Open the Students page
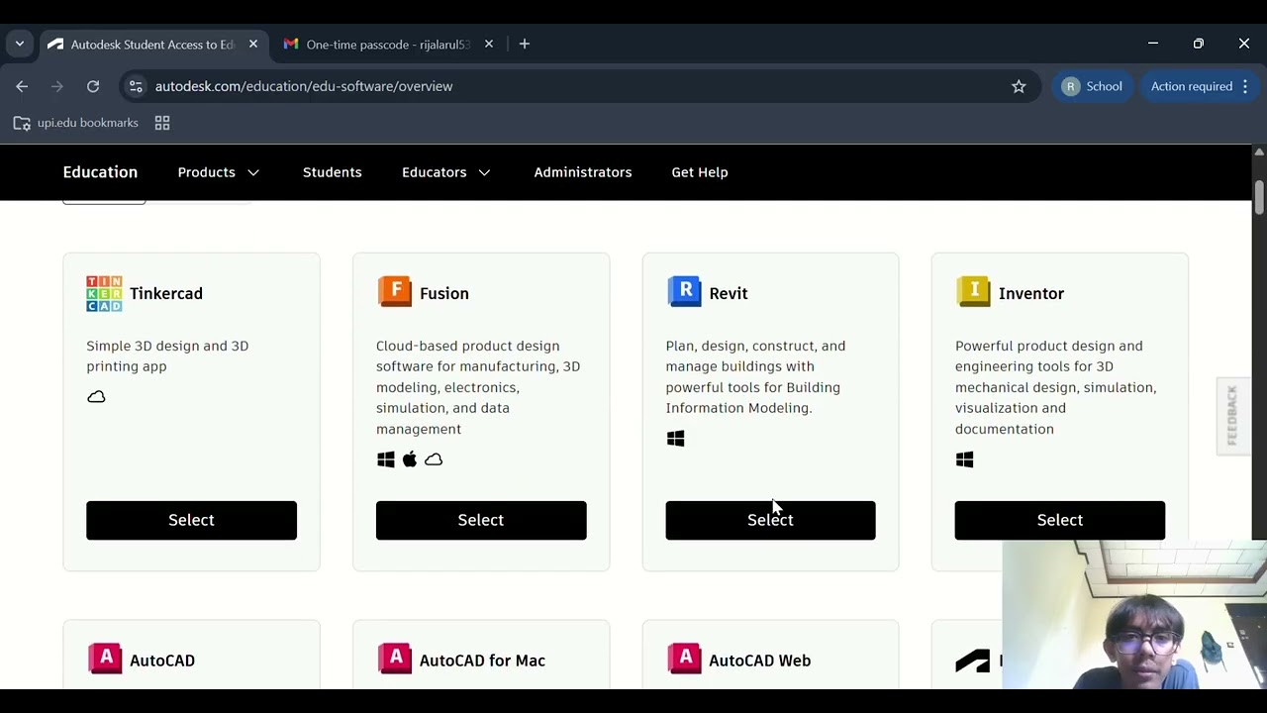Viewport: 1267px width, 713px height. pyautogui.click(x=333, y=172)
